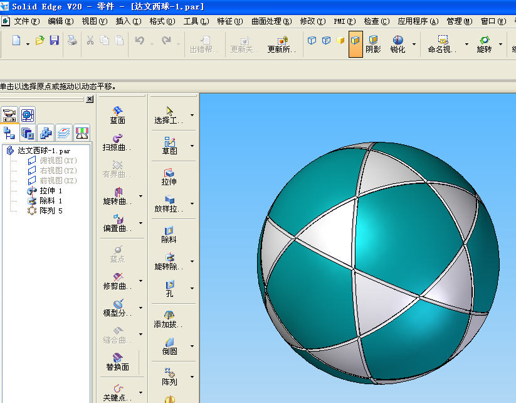Select the 修剪曲 (trim surface) tool
The height and width of the screenshot is (403, 516).
pyautogui.click(x=117, y=281)
